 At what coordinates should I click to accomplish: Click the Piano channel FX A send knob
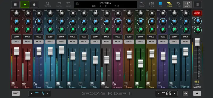[152, 21]
